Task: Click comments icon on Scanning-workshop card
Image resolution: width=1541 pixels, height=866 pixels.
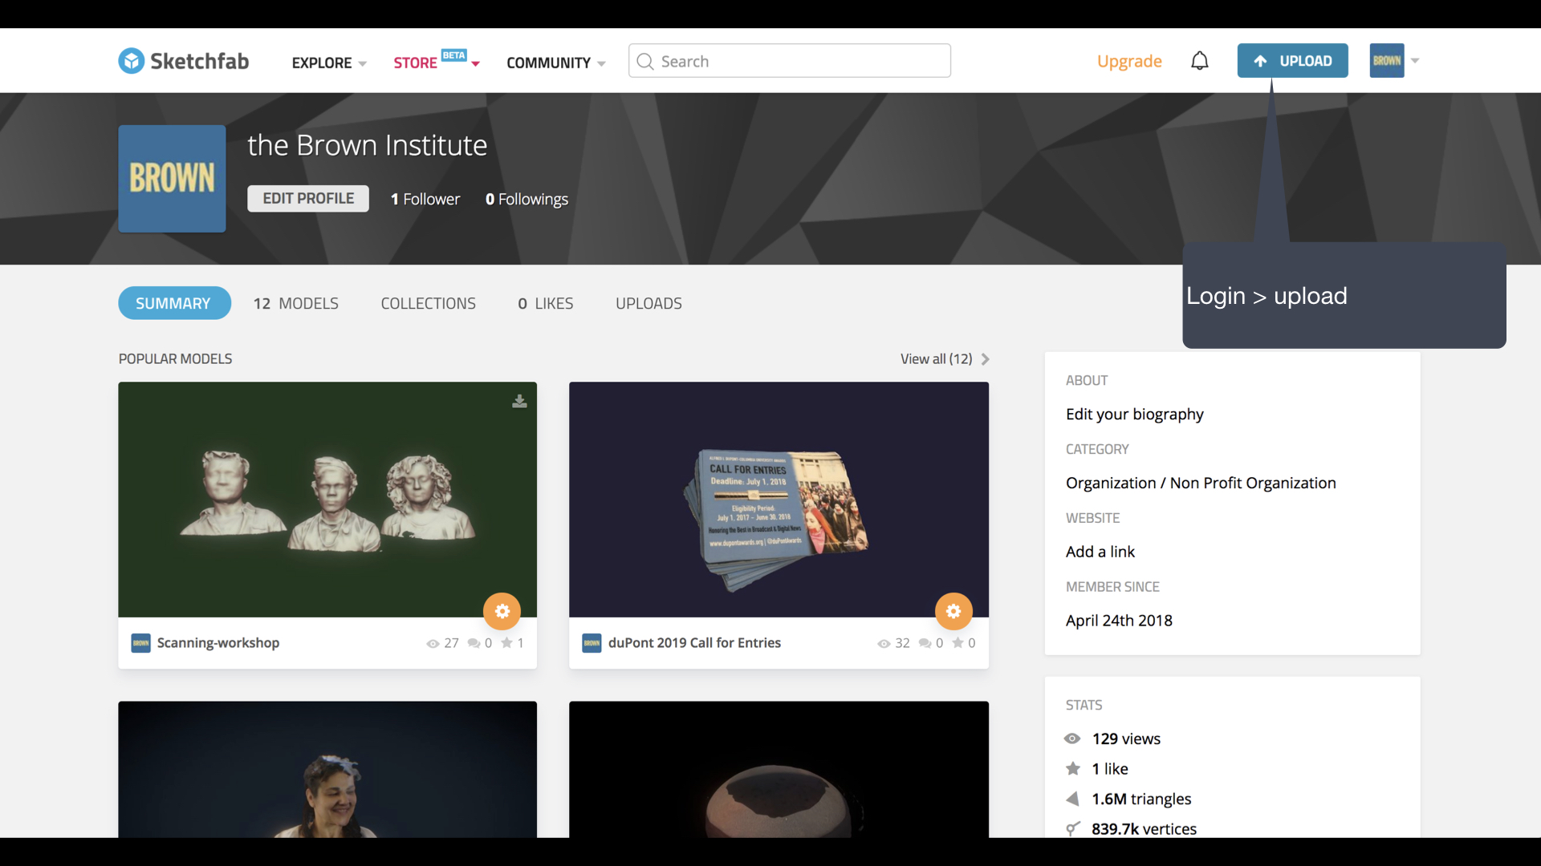Action: (474, 643)
